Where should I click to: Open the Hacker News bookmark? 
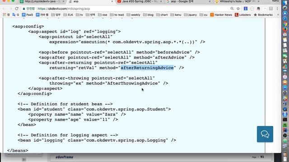point(221,15)
